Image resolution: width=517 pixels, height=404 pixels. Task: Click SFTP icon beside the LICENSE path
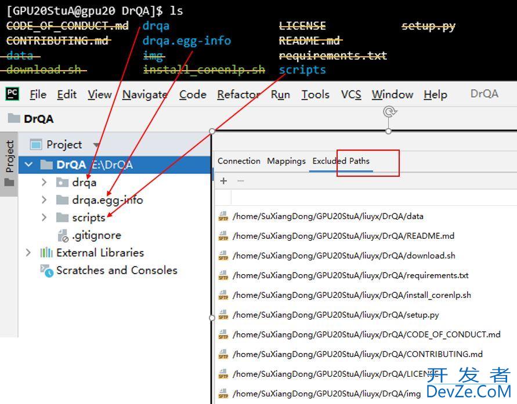[x=223, y=374]
